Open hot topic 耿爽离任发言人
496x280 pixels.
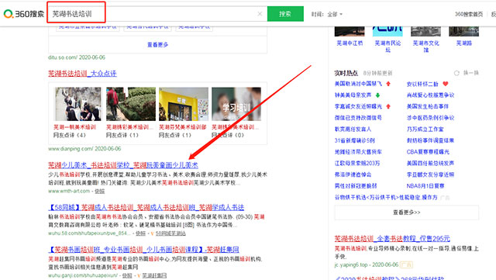point(353,130)
